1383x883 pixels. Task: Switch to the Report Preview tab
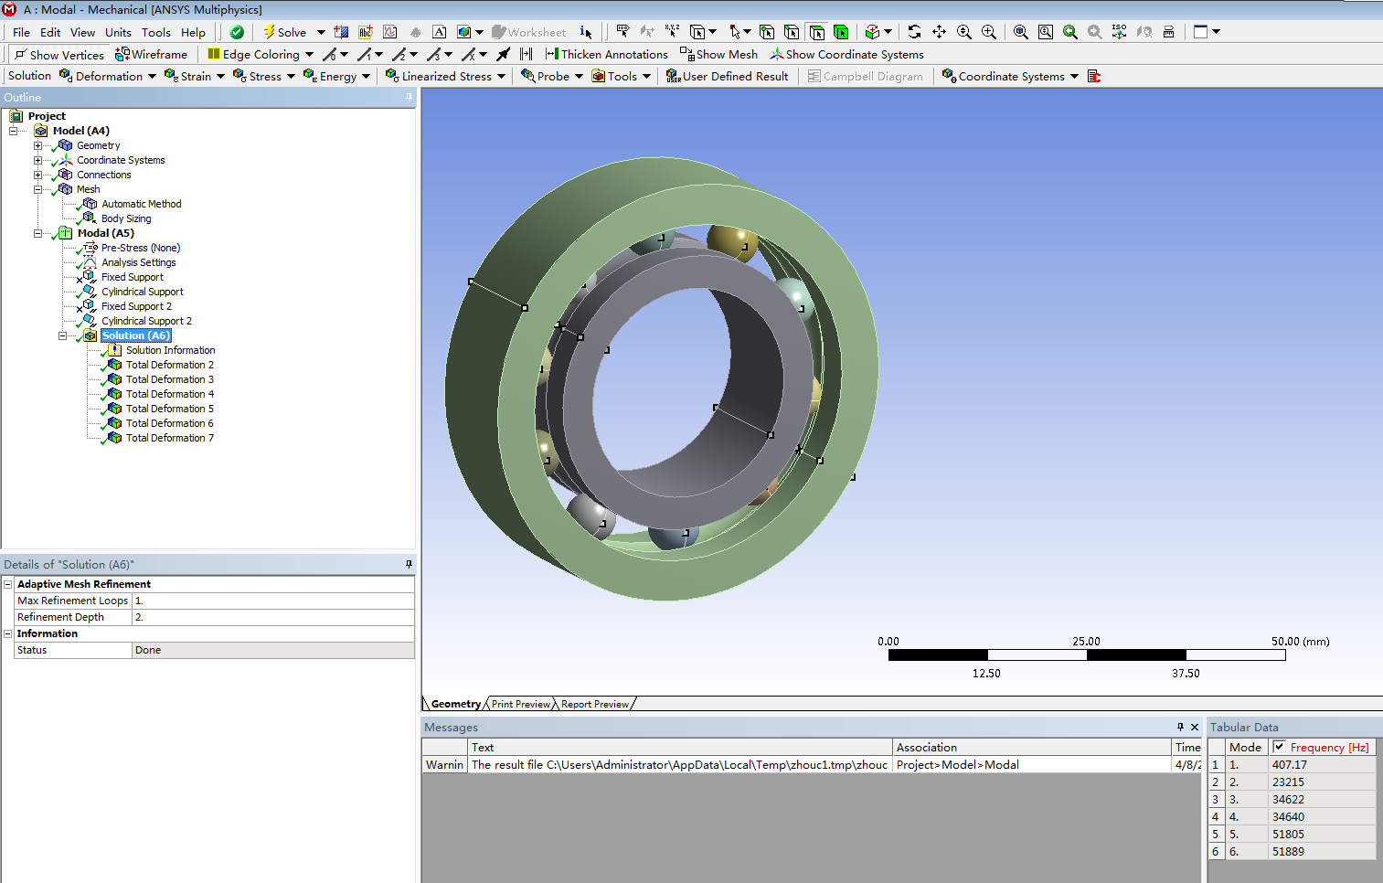[594, 704]
